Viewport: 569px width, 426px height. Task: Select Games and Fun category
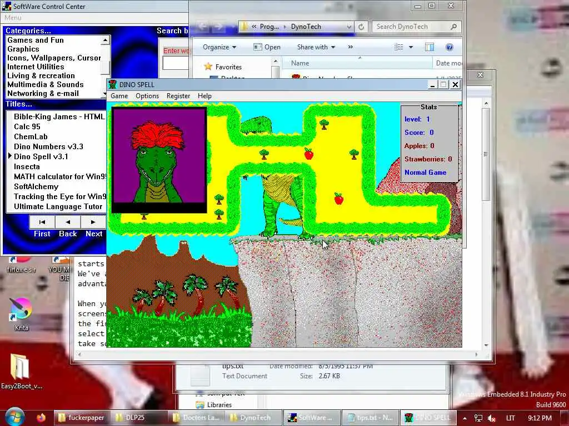tap(35, 40)
